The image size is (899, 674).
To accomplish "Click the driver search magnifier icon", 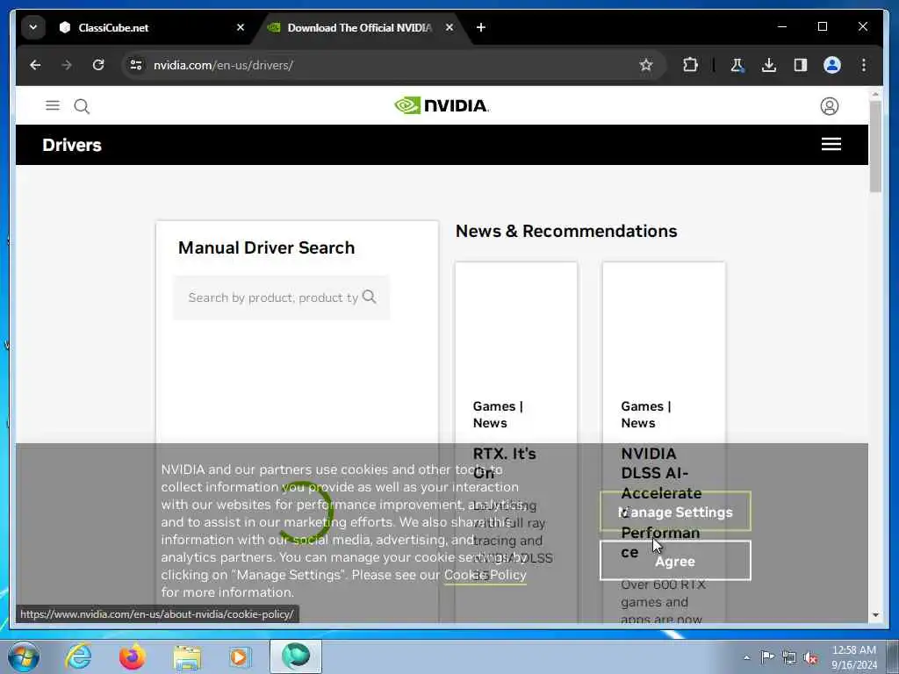I will click(370, 297).
